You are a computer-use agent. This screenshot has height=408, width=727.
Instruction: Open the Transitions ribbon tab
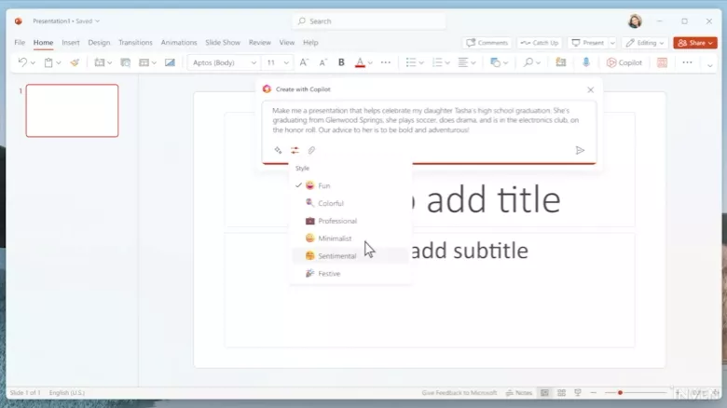coord(135,43)
